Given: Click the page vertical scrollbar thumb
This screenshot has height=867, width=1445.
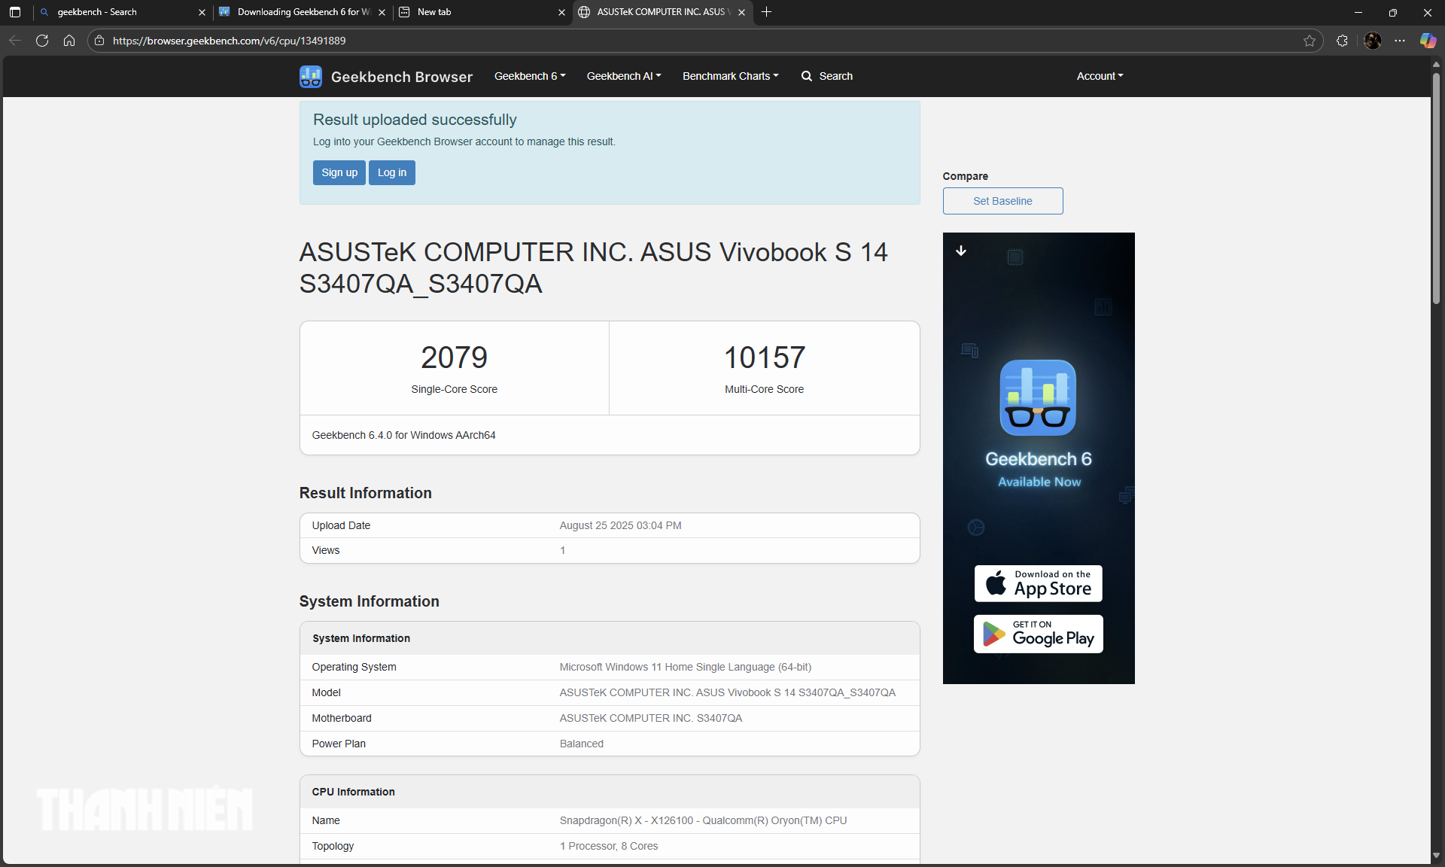Looking at the screenshot, I should [x=1436, y=188].
